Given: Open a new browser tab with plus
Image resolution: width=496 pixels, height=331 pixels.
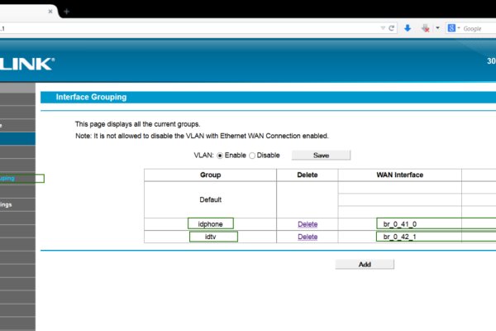Looking at the screenshot, I should [66, 11].
